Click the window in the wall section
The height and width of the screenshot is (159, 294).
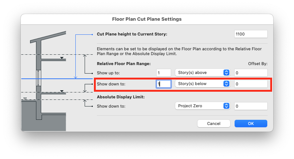tap(39, 78)
